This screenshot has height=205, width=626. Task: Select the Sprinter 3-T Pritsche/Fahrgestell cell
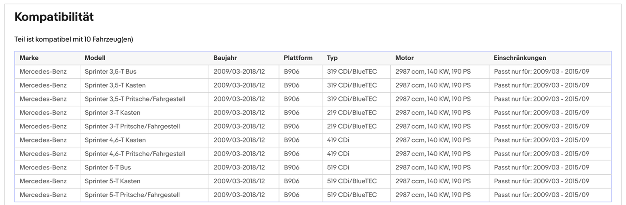point(132,127)
